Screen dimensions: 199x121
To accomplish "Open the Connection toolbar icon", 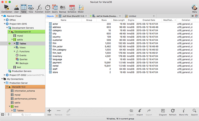I will [7, 9].
